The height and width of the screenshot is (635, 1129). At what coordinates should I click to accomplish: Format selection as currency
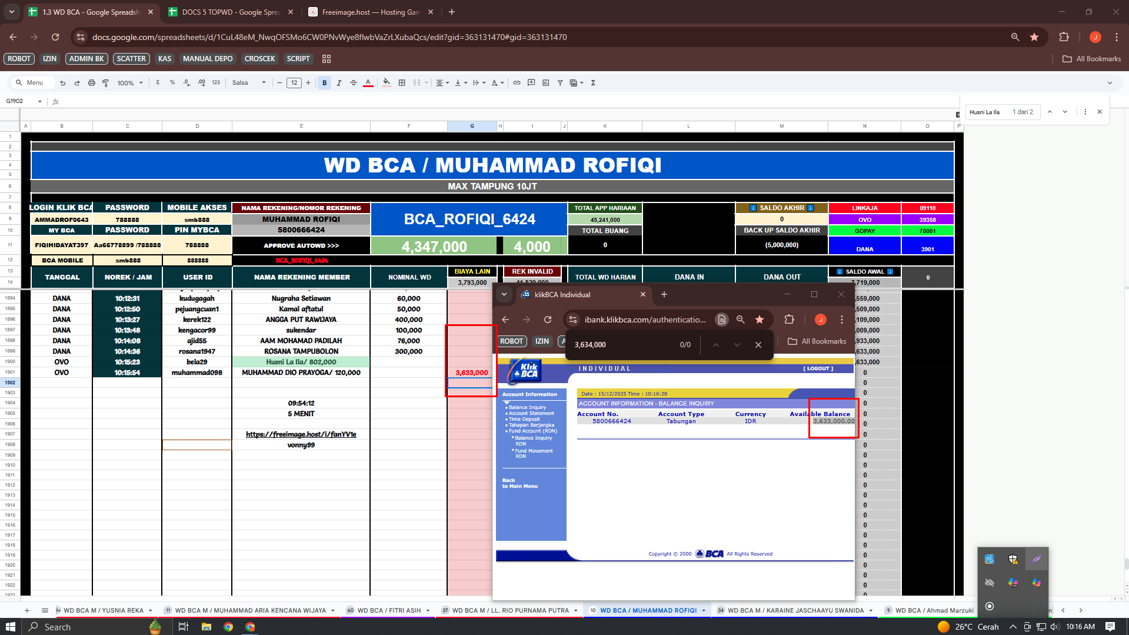pos(158,83)
